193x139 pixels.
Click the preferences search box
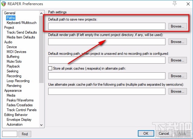(x=10, y=134)
